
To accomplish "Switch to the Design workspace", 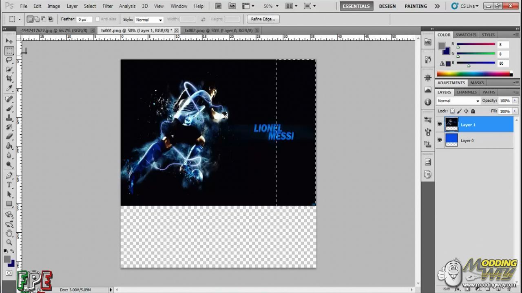I will pos(387,6).
